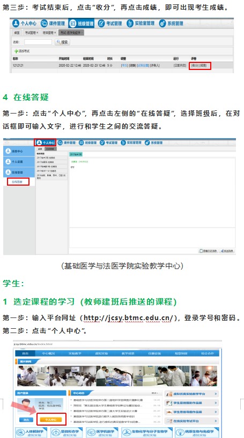Click the orange 个人中心 button

(51, 420)
